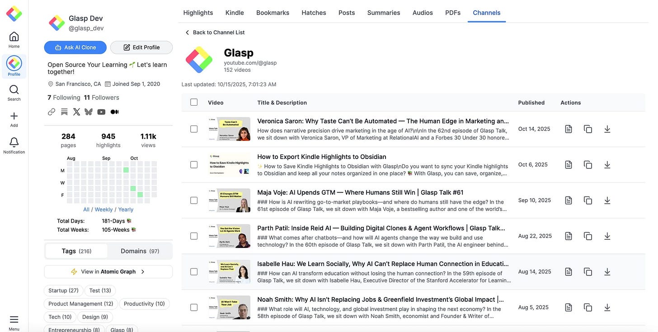Screen dimensions: 658x332
Task: Go to Home in the left sidebar
Action: [x=14, y=40]
